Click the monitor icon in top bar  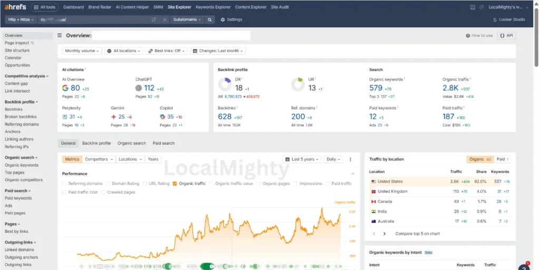click(472, 7)
